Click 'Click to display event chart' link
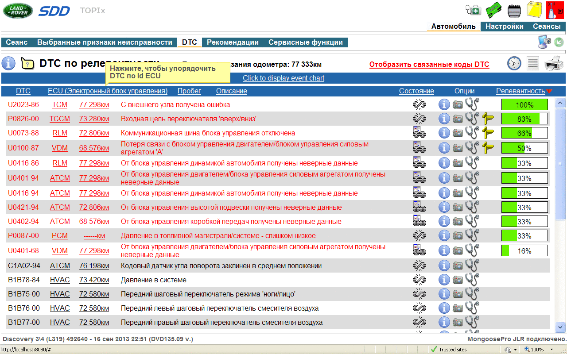567x354 pixels. 283,78
